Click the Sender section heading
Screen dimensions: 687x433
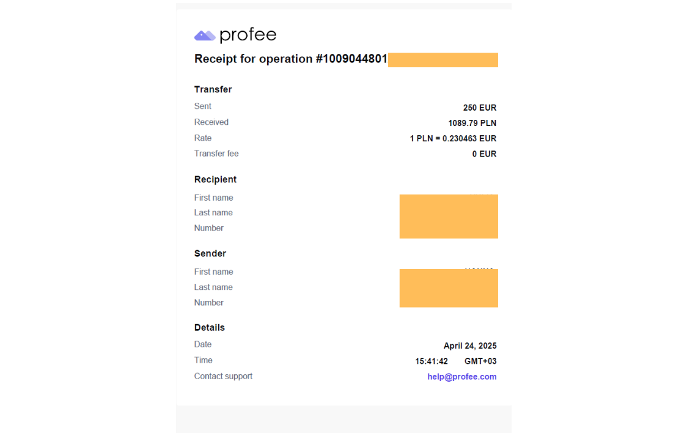coord(210,253)
